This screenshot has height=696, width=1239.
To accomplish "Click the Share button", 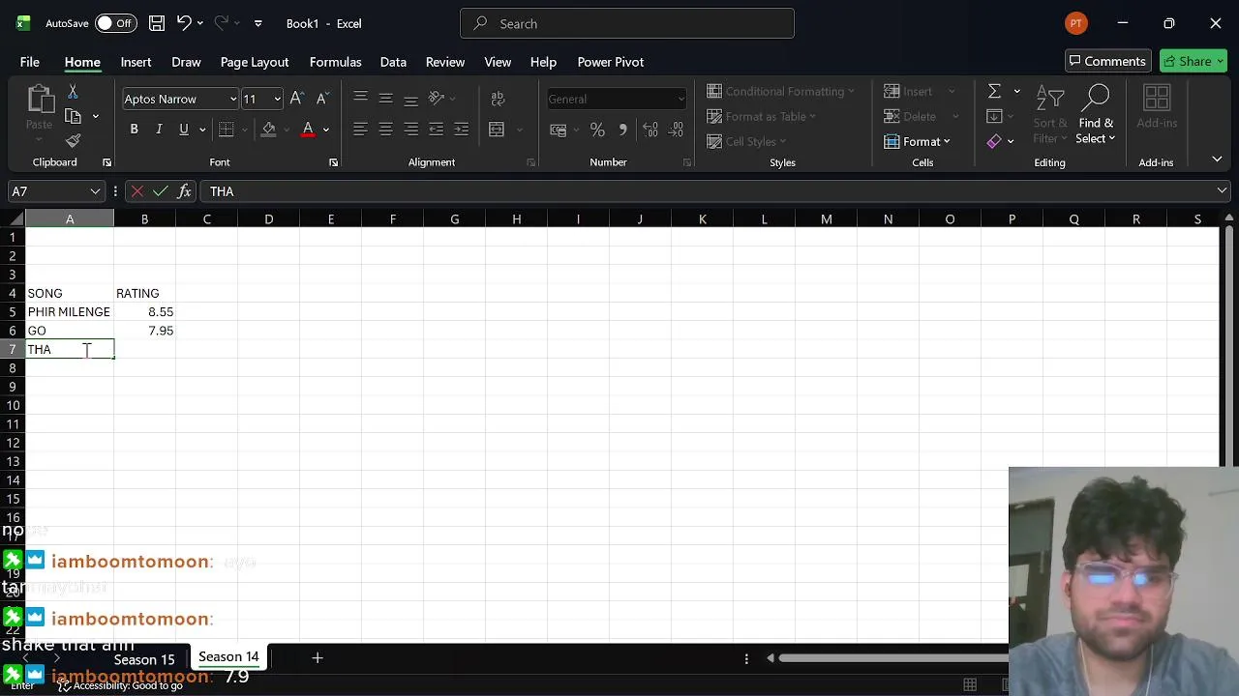I will (x=1193, y=61).
